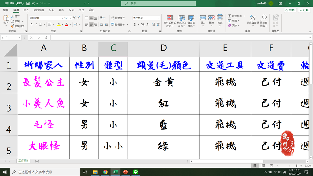The width and height of the screenshot is (313, 176).
Task: Toggle italic formatting
Action: point(36,24)
